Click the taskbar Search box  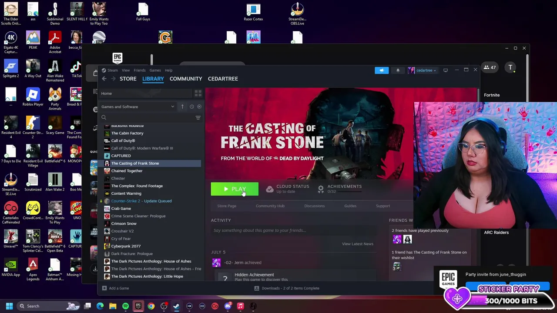click(48, 306)
